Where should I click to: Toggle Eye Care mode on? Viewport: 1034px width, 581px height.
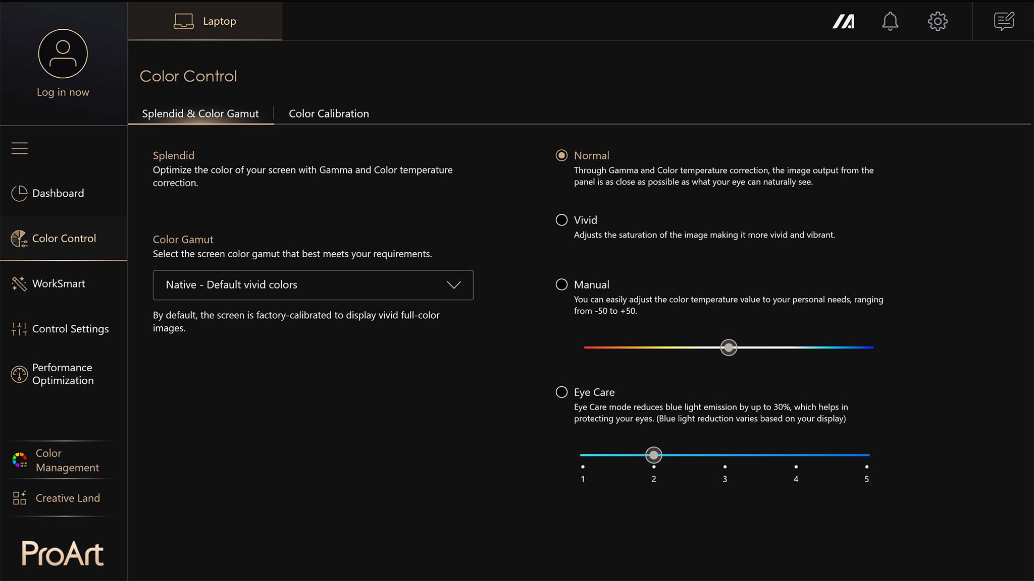pyautogui.click(x=562, y=391)
